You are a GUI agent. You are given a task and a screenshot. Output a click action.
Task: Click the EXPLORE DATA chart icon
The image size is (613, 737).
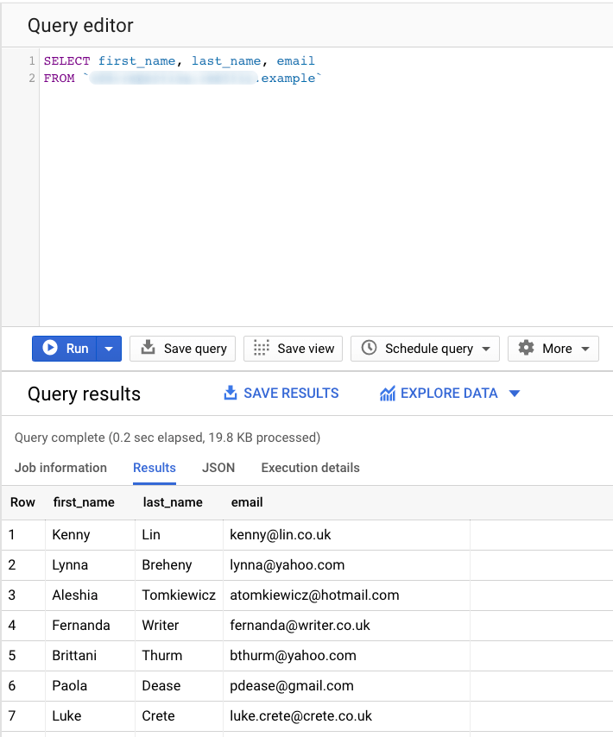[x=388, y=393]
